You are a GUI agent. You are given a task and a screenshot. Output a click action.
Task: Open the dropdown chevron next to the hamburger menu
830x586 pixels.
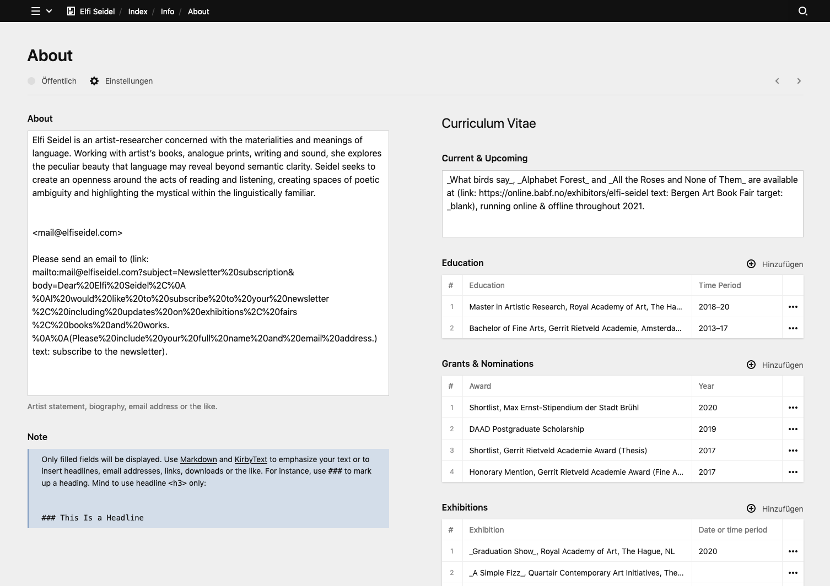coord(50,11)
